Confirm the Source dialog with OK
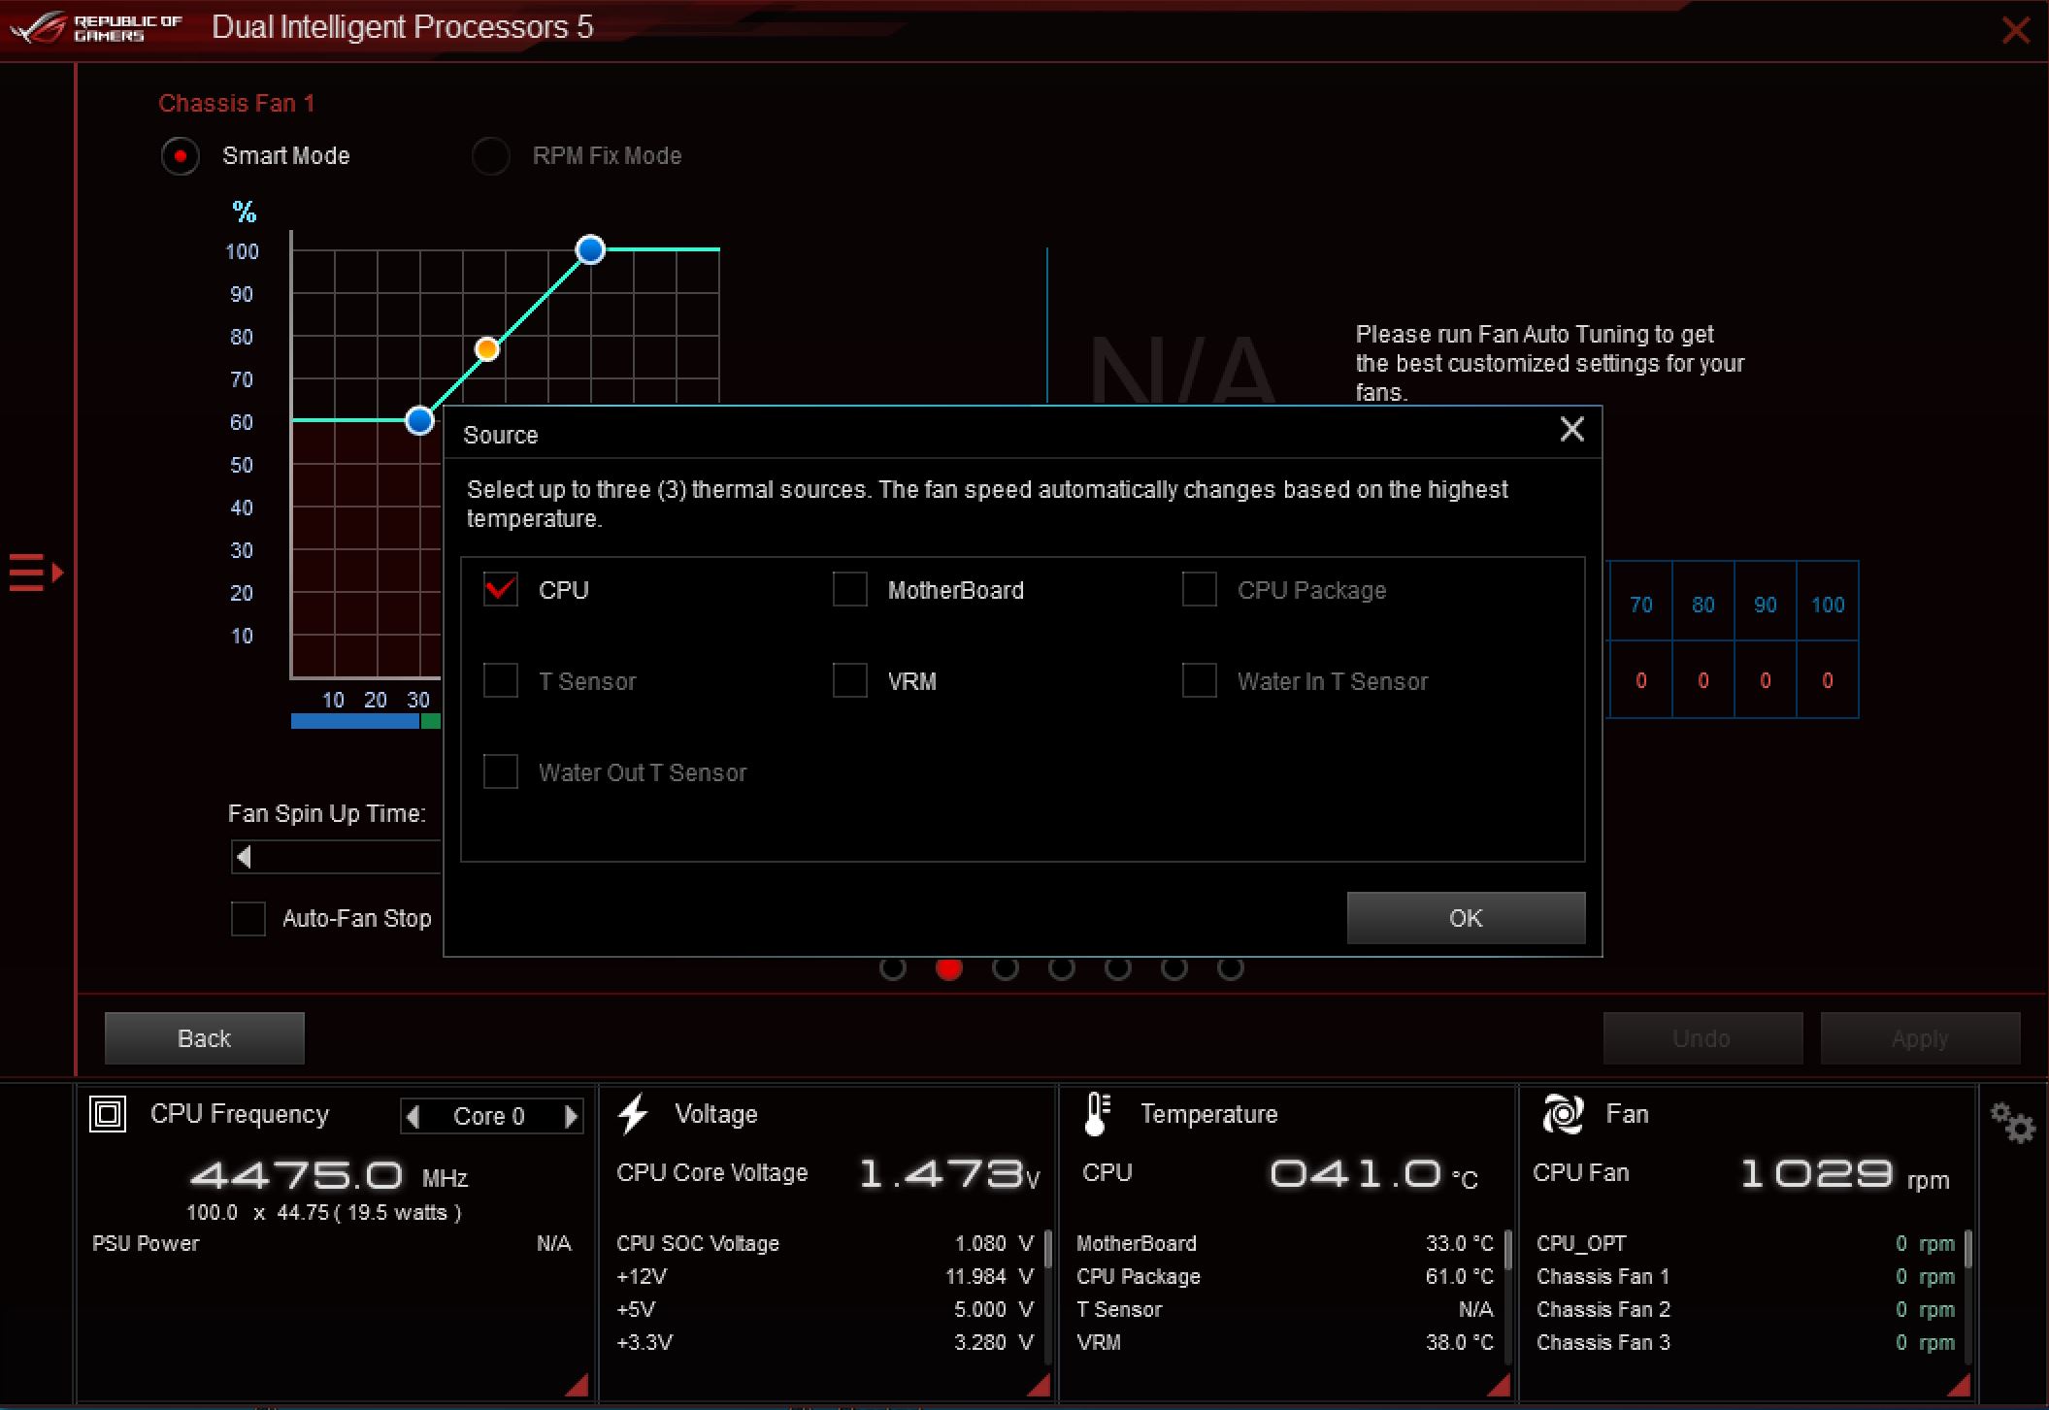This screenshot has width=2049, height=1410. point(1466,918)
